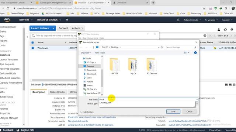
Task: Open EC2 settings gear icon
Action: coord(232,29)
